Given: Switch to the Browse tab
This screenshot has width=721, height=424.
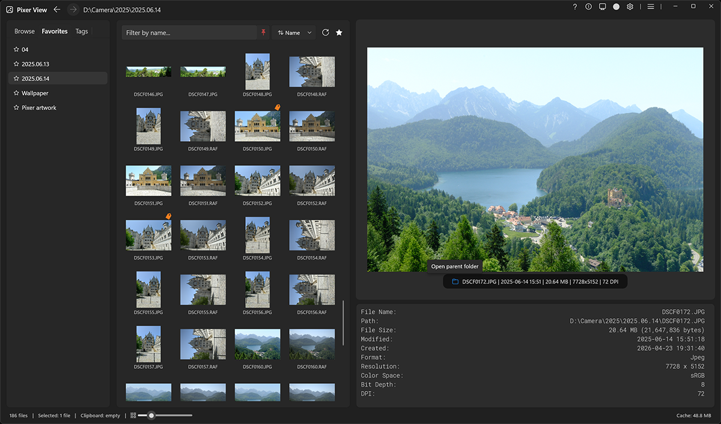Looking at the screenshot, I should (x=25, y=31).
